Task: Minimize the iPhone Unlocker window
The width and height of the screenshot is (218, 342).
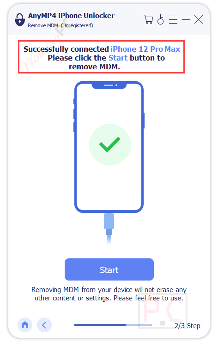Action: (186, 19)
